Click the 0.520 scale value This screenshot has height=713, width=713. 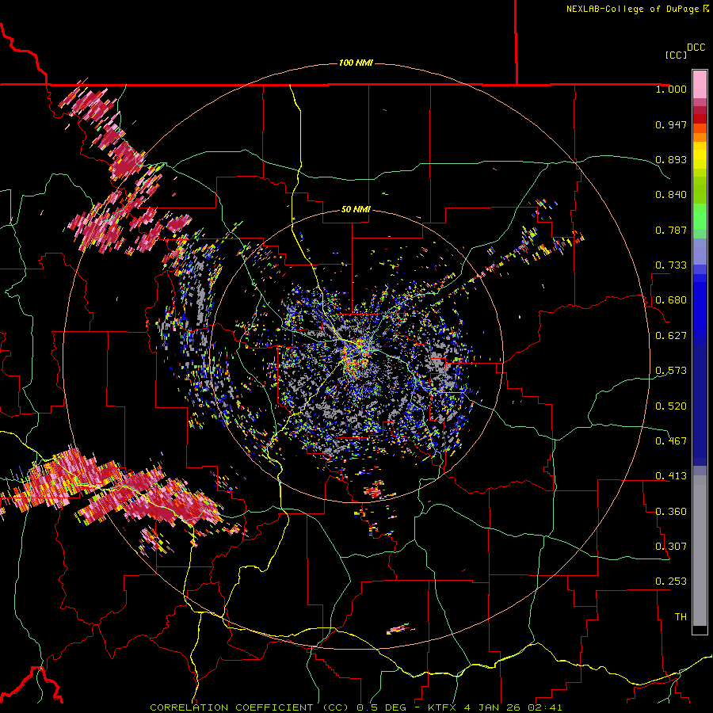[x=671, y=406]
